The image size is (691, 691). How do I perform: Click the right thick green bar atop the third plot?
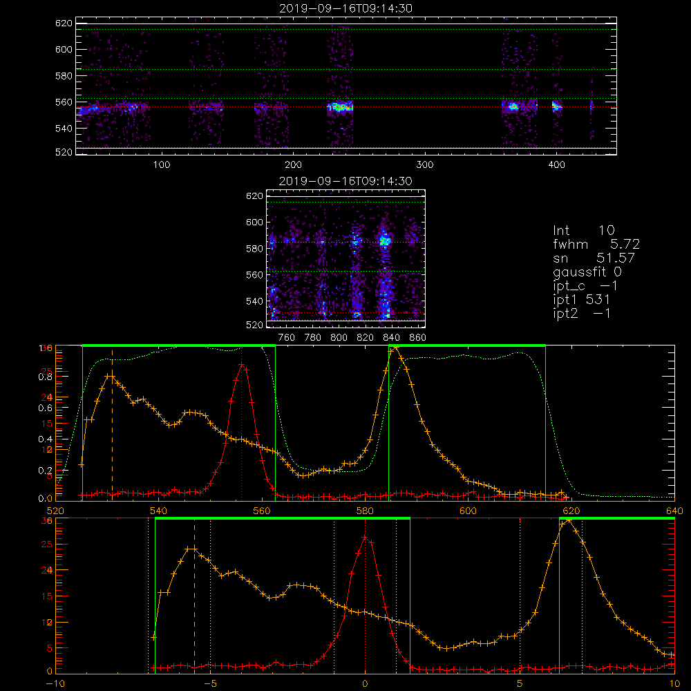click(x=467, y=345)
